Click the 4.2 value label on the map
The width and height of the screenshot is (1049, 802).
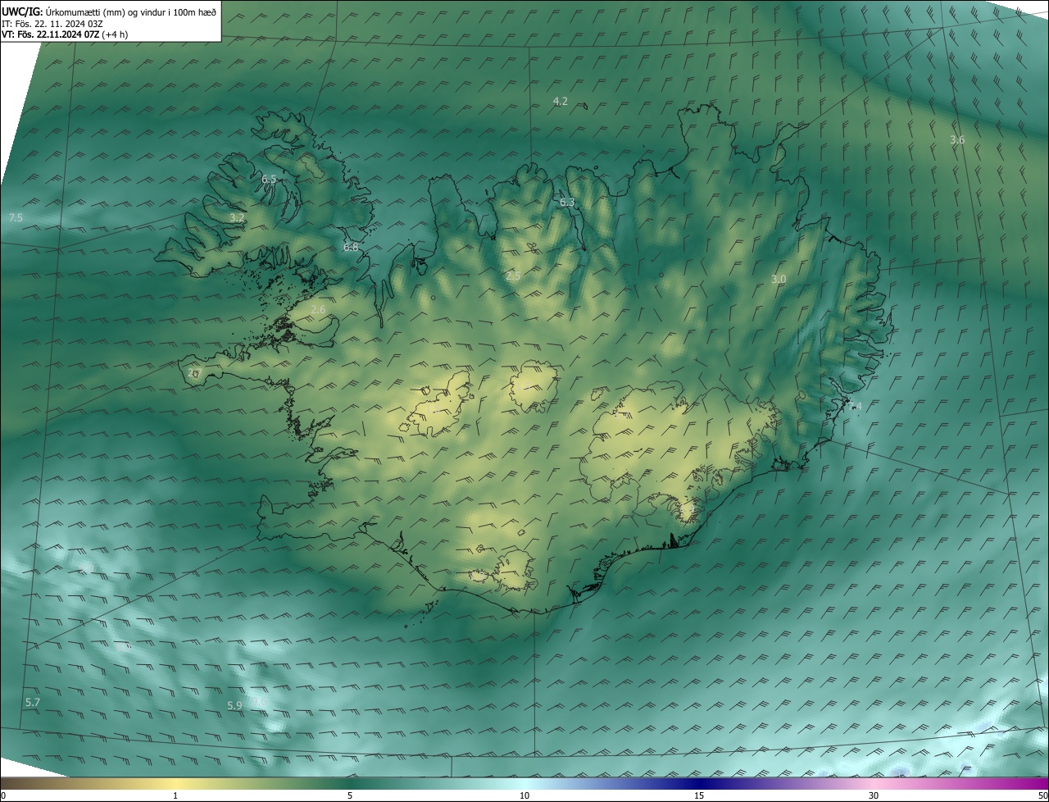click(561, 102)
